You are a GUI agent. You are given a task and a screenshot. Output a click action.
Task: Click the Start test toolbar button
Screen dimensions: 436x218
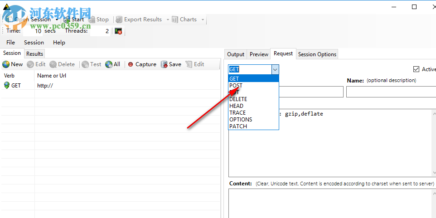tap(74, 19)
